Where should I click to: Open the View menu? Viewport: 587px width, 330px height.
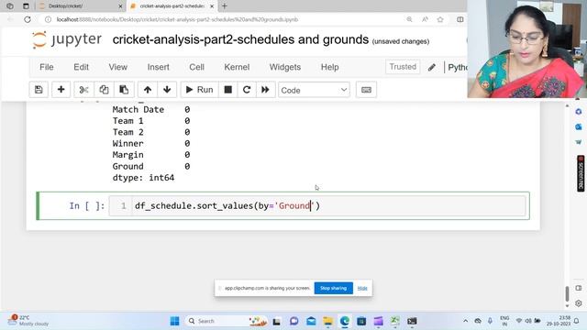[x=118, y=67]
